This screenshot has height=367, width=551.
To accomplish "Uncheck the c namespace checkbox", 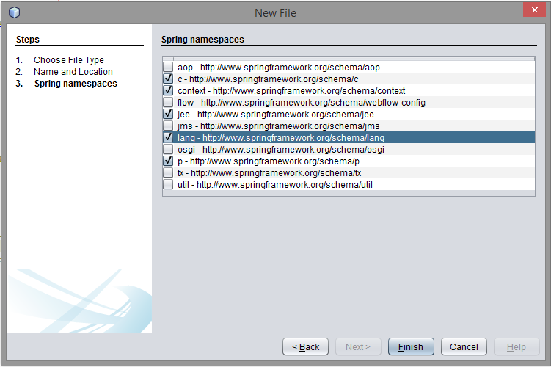I will point(168,79).
